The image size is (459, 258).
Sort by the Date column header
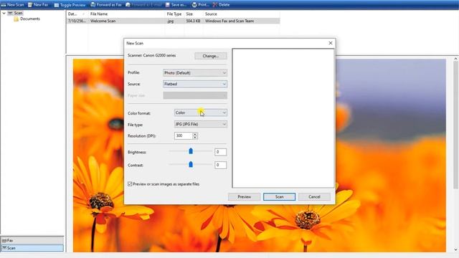tap(77, 14)
